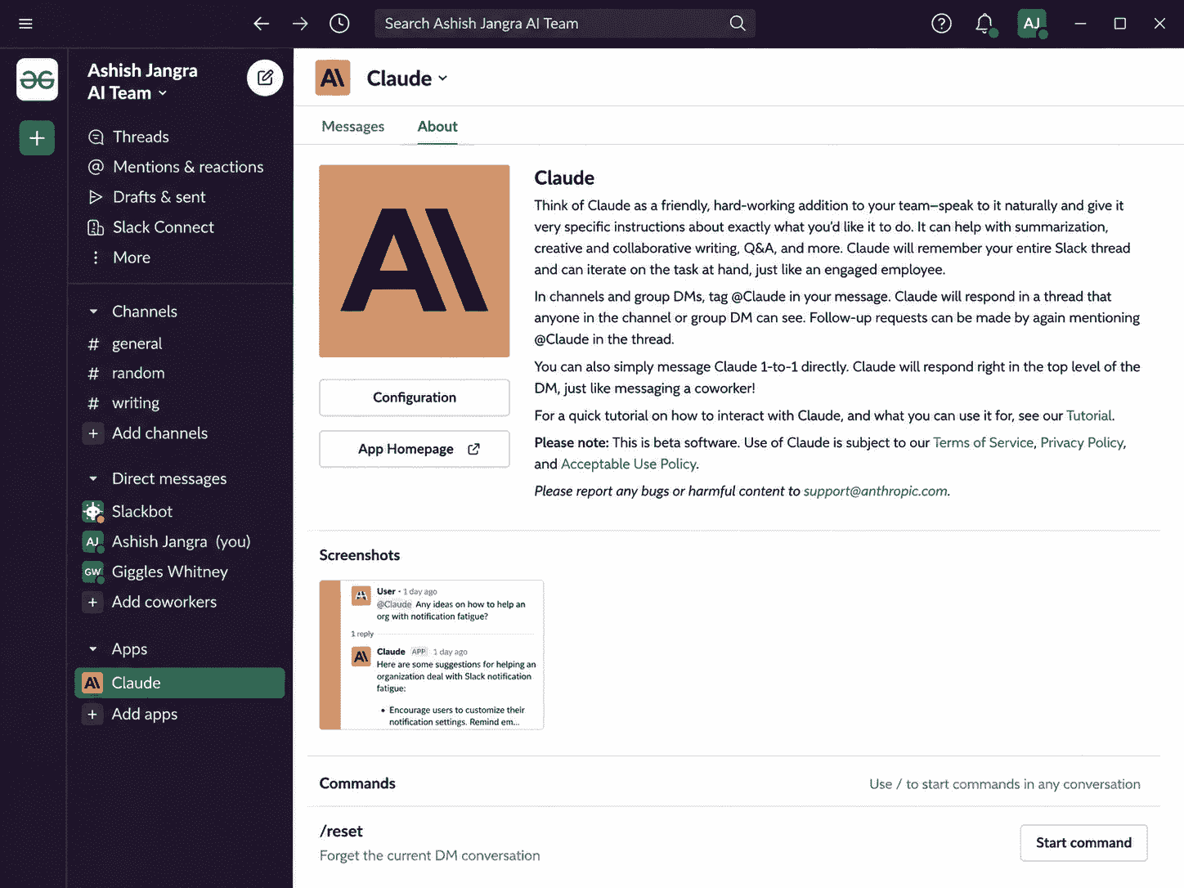Open the AJ user avatar menu
Image resolution: width=1184 pixels, height=888 pixels.
(x=1032, y=24)
